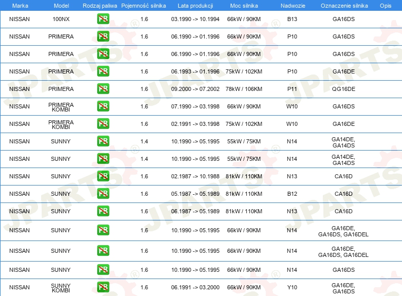Click the fuel icon in the SUNNY 02.1987 row

tap(103, 176)
